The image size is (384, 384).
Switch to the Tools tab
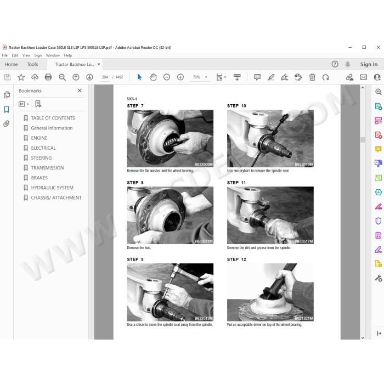(32, 64)
